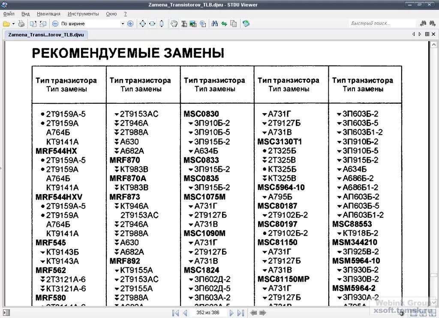Find next match with binoculars icon
The height and width of the screenshot is (318, 439).
[432, 24]
